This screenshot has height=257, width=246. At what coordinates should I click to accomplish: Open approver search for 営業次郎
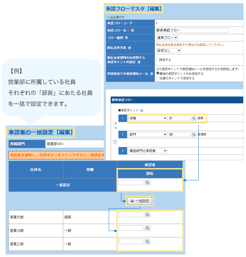click(148, 228)
